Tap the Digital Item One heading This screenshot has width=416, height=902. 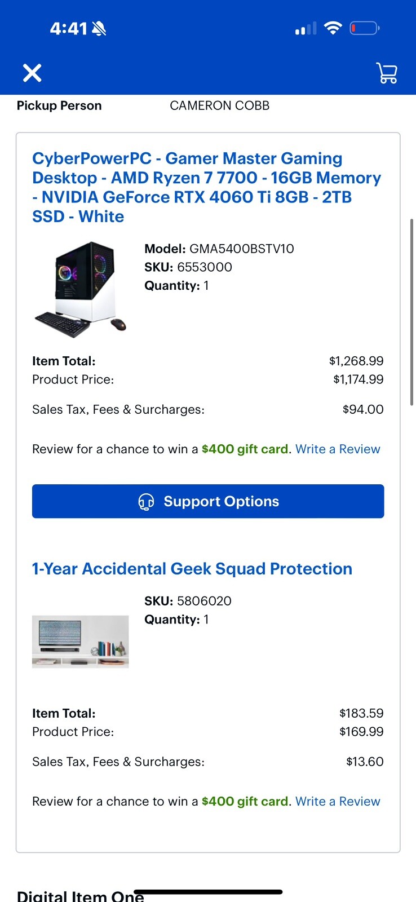[x=80, y=895]
